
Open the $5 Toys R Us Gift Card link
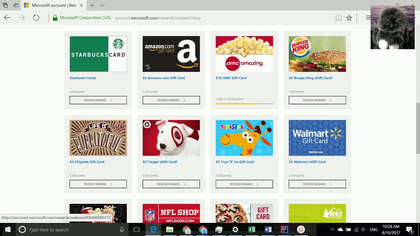click(235, 162)
